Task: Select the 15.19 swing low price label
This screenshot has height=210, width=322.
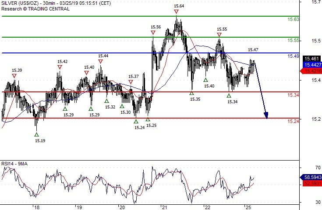Action: coord(40,141)
